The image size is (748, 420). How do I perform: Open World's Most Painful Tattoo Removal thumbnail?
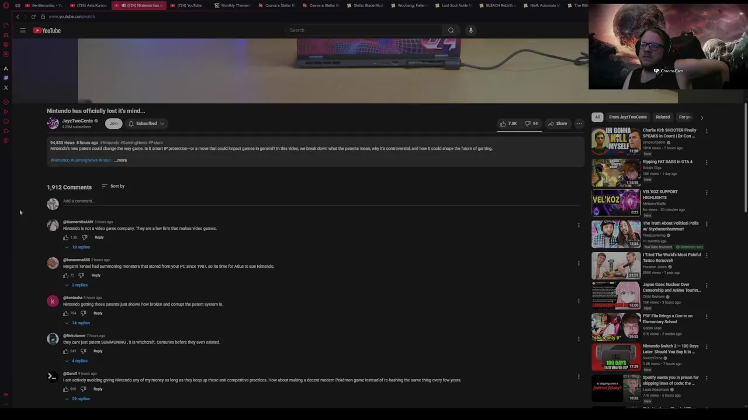(x=616, y=265)
